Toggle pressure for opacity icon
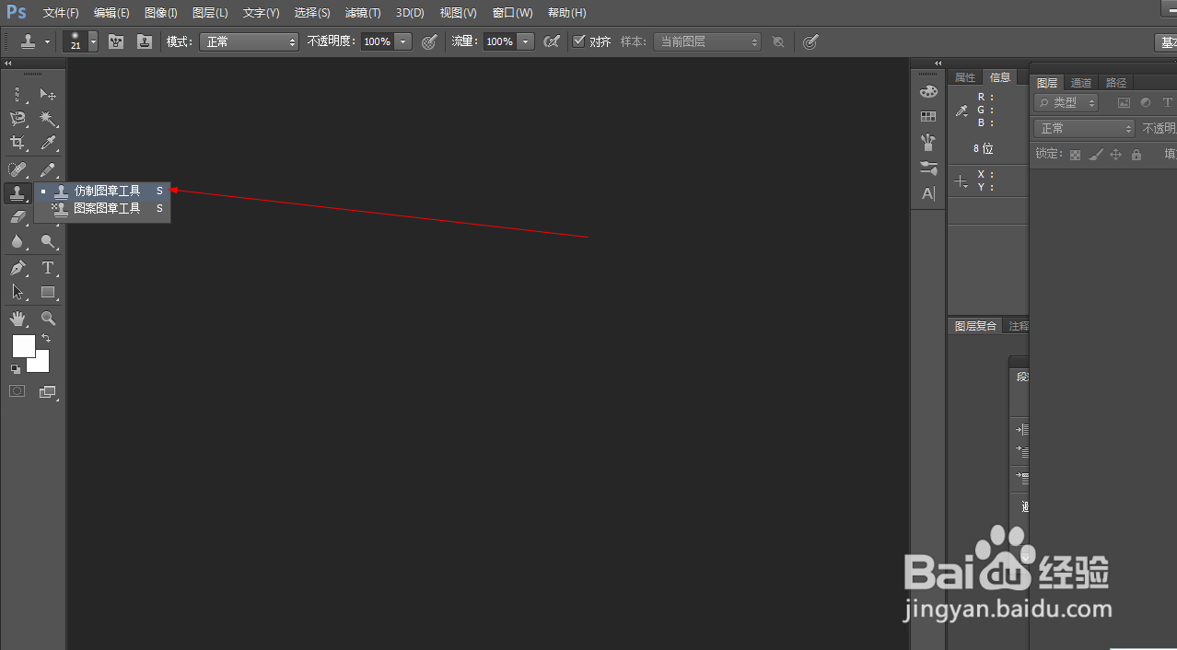The image size is (1177, 650). (x=429, y=41)
